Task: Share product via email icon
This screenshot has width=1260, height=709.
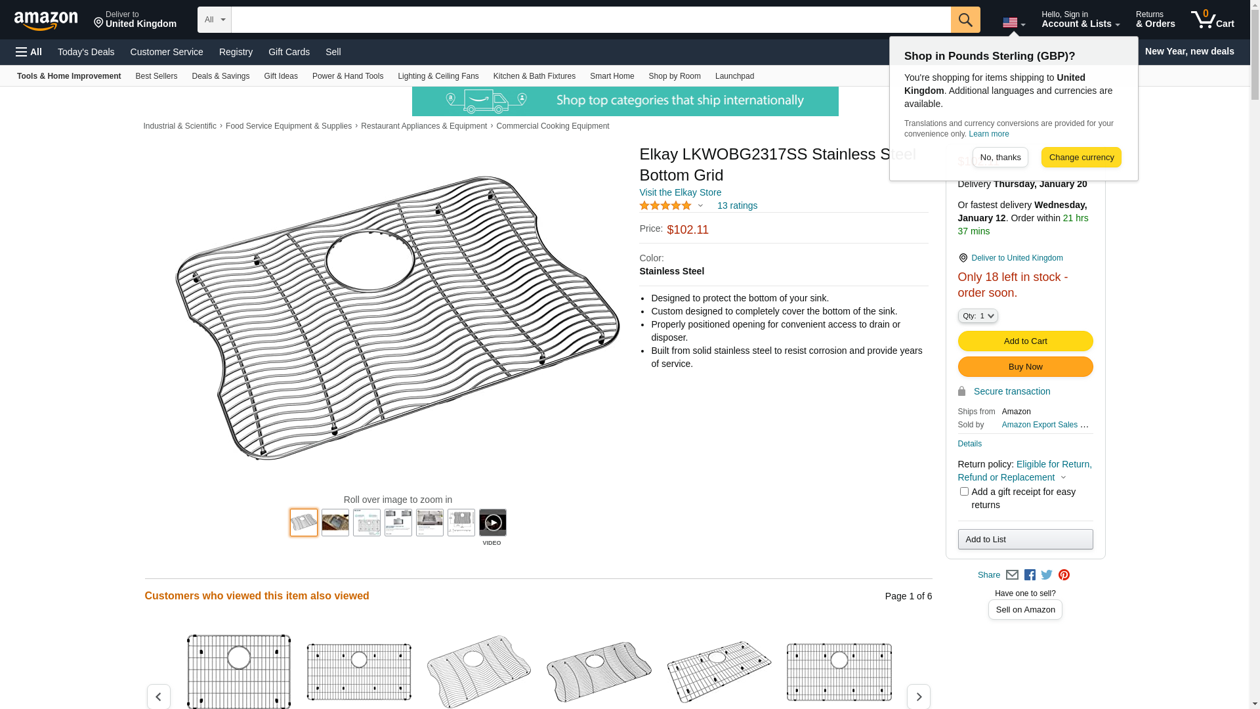Action: (1012, 575)
